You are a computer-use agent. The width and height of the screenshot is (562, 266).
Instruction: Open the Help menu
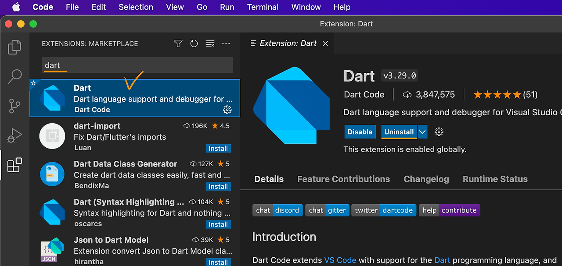[342, 7]
